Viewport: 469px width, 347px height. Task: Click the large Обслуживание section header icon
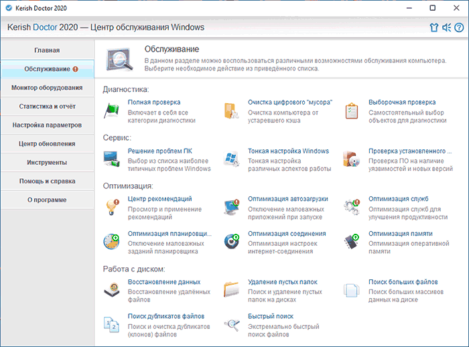tap(119, 59)
